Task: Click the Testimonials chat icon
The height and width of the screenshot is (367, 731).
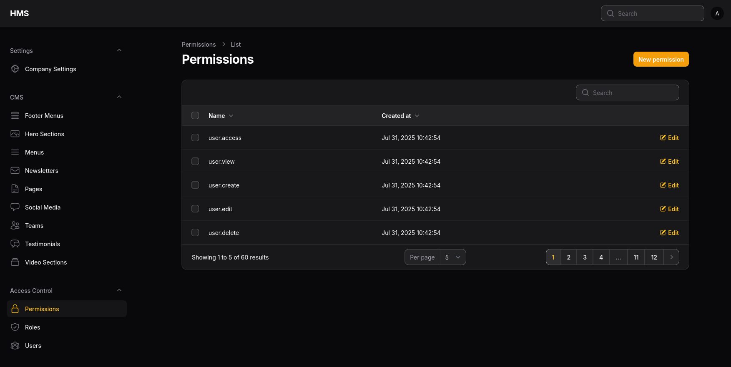Action: [15, 244]
